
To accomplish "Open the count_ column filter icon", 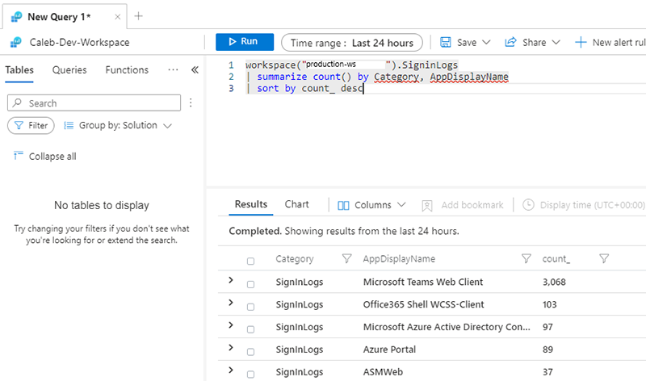I will pyautogui.click(x=604, y=258).
